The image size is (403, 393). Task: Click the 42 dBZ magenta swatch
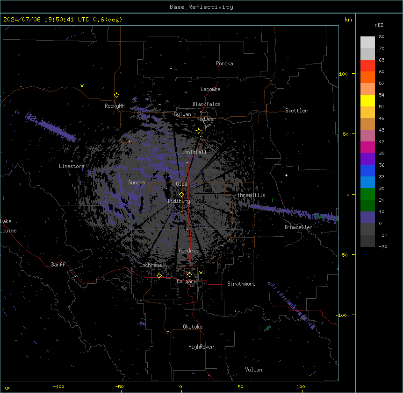pos(367,147)
